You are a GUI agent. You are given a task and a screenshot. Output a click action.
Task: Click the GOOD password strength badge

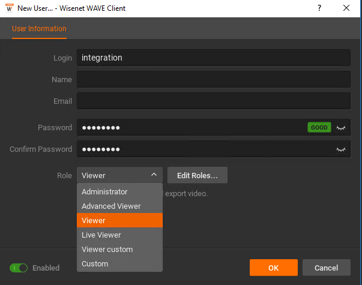pyautogui.click(x=319, y=127)
